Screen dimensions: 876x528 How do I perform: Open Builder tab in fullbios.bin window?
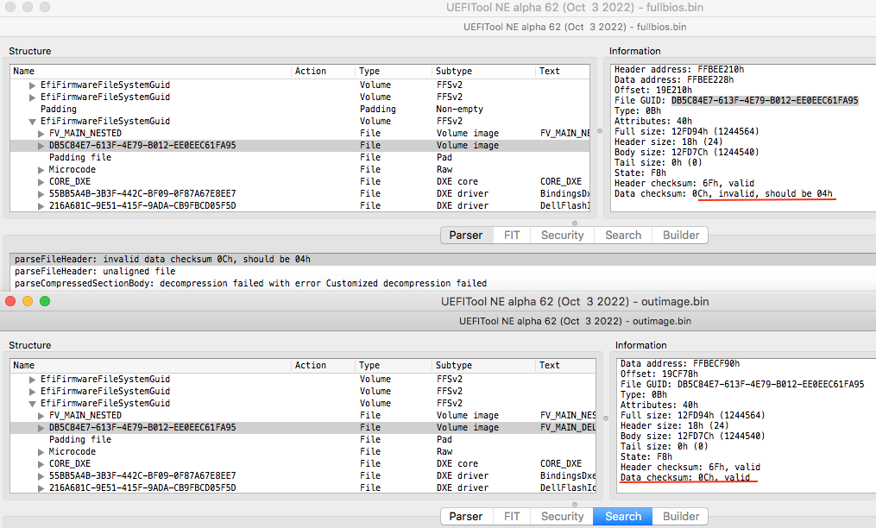pos(680,236)
